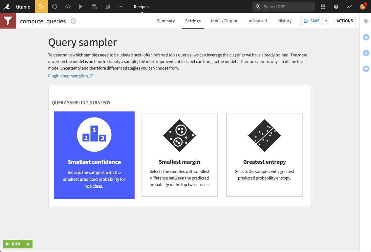Select the Greatest entropy strategy card
This screenshot has height=252, width=371.
click(x=265, y=155)
